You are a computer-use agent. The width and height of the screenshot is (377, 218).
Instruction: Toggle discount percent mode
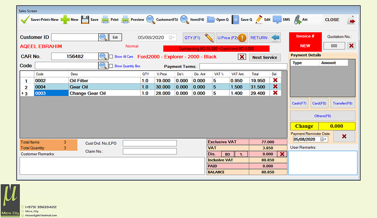tap(241, 154)
